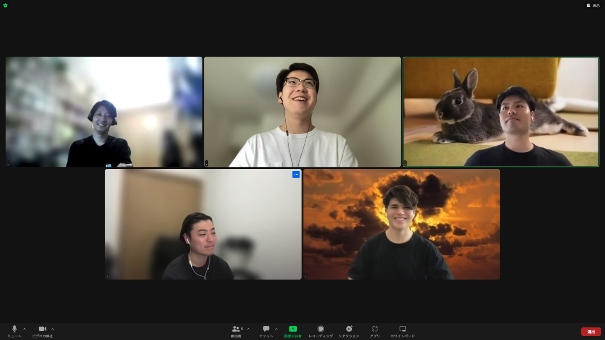This screenshot has height=340, width=605.
Task: Open the blue three-dot menu on video tile
Action: pyautogui.click(x=296, y=175)
